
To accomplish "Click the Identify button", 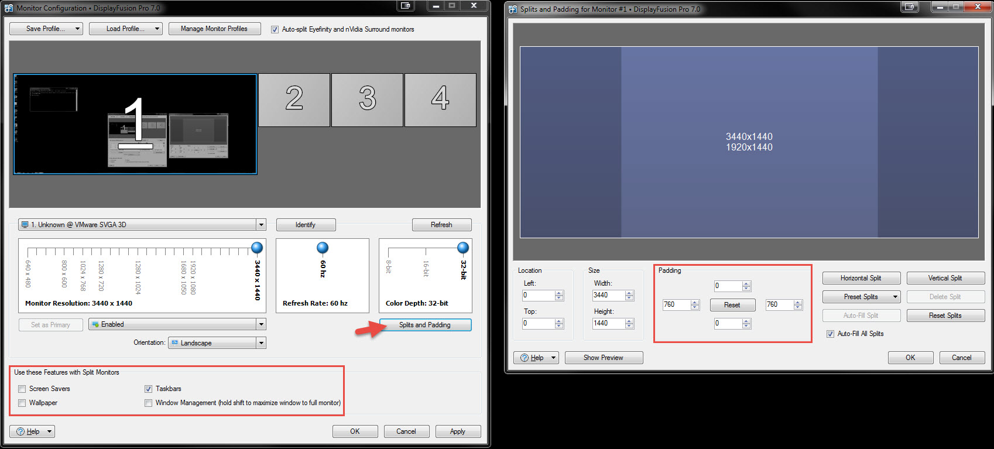I will [306, 225].
